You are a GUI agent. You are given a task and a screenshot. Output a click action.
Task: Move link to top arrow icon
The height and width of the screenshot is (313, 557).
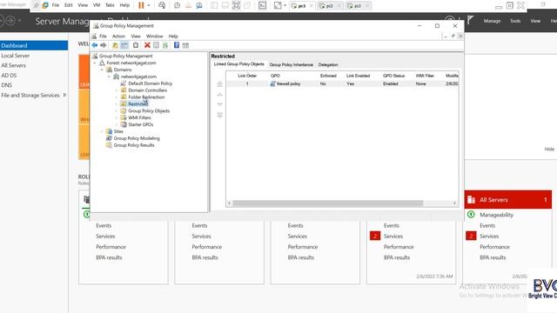tap(220, 84)
